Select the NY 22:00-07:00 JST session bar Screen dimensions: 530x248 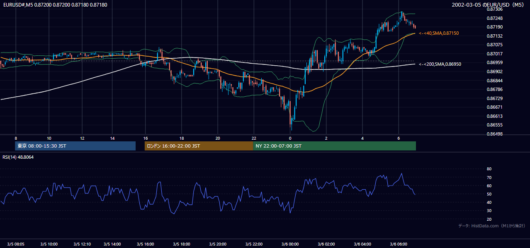pos(334,146)
